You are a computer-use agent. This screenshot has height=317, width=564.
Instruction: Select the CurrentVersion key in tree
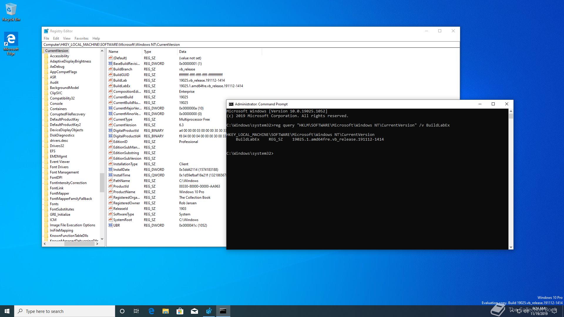coord(56,51)
